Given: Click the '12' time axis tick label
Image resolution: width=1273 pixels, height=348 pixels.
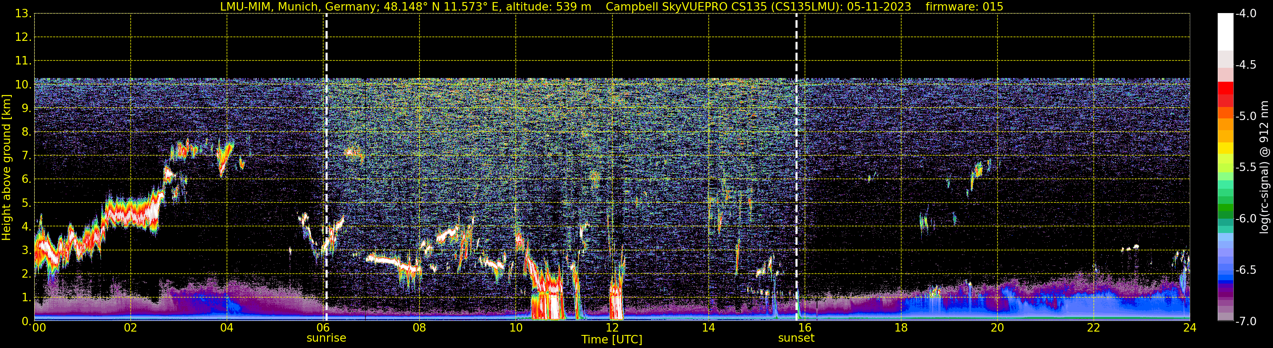Looking at the screenshot, I should coord(612,327).
